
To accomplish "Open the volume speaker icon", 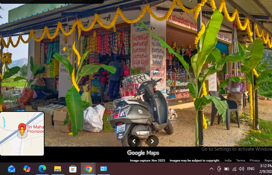I will [x=242, y=169].
